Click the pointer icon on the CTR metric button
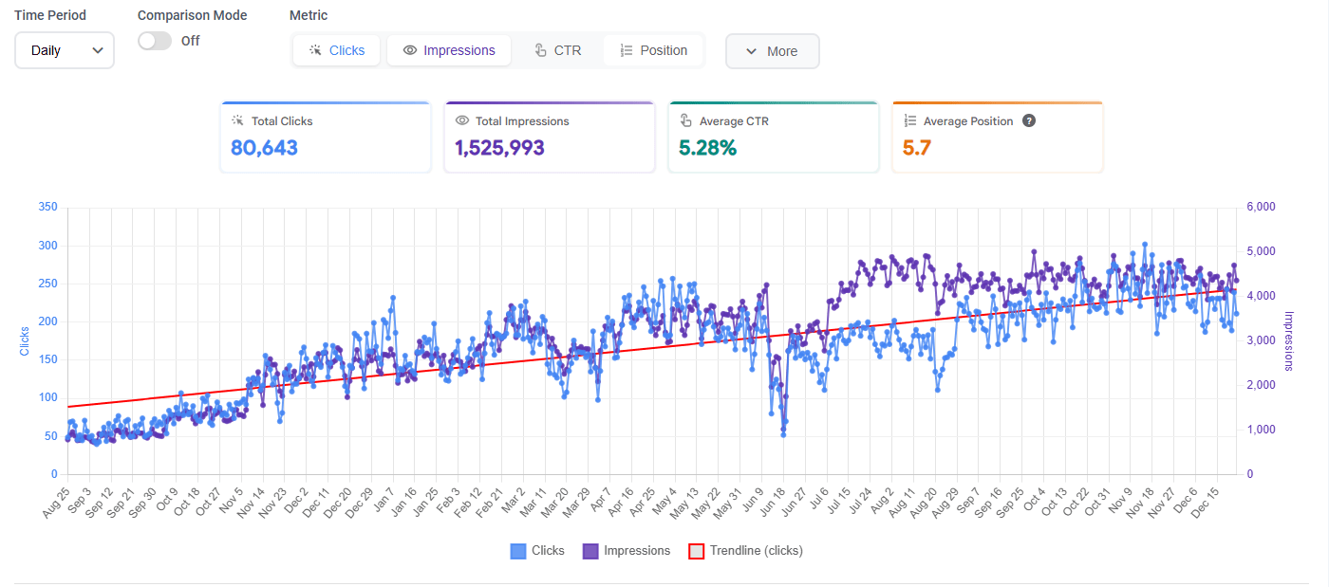The height and width of the screenshot is (587, 1329). pos(540,50)
